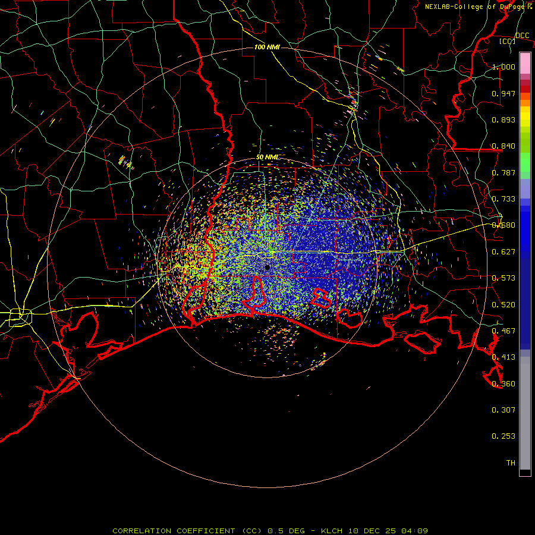Click the 0.893 color scale value
This screenshot has height=535, width=535.
click(x=503, y=119)
